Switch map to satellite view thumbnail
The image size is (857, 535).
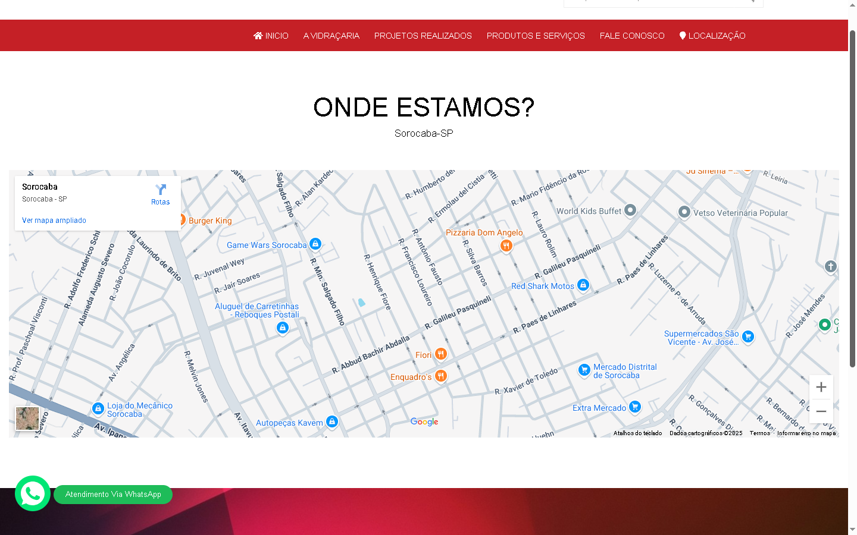[27, 418]
